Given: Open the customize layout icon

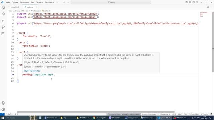Looking at the screenshot, I should [197, 2].
